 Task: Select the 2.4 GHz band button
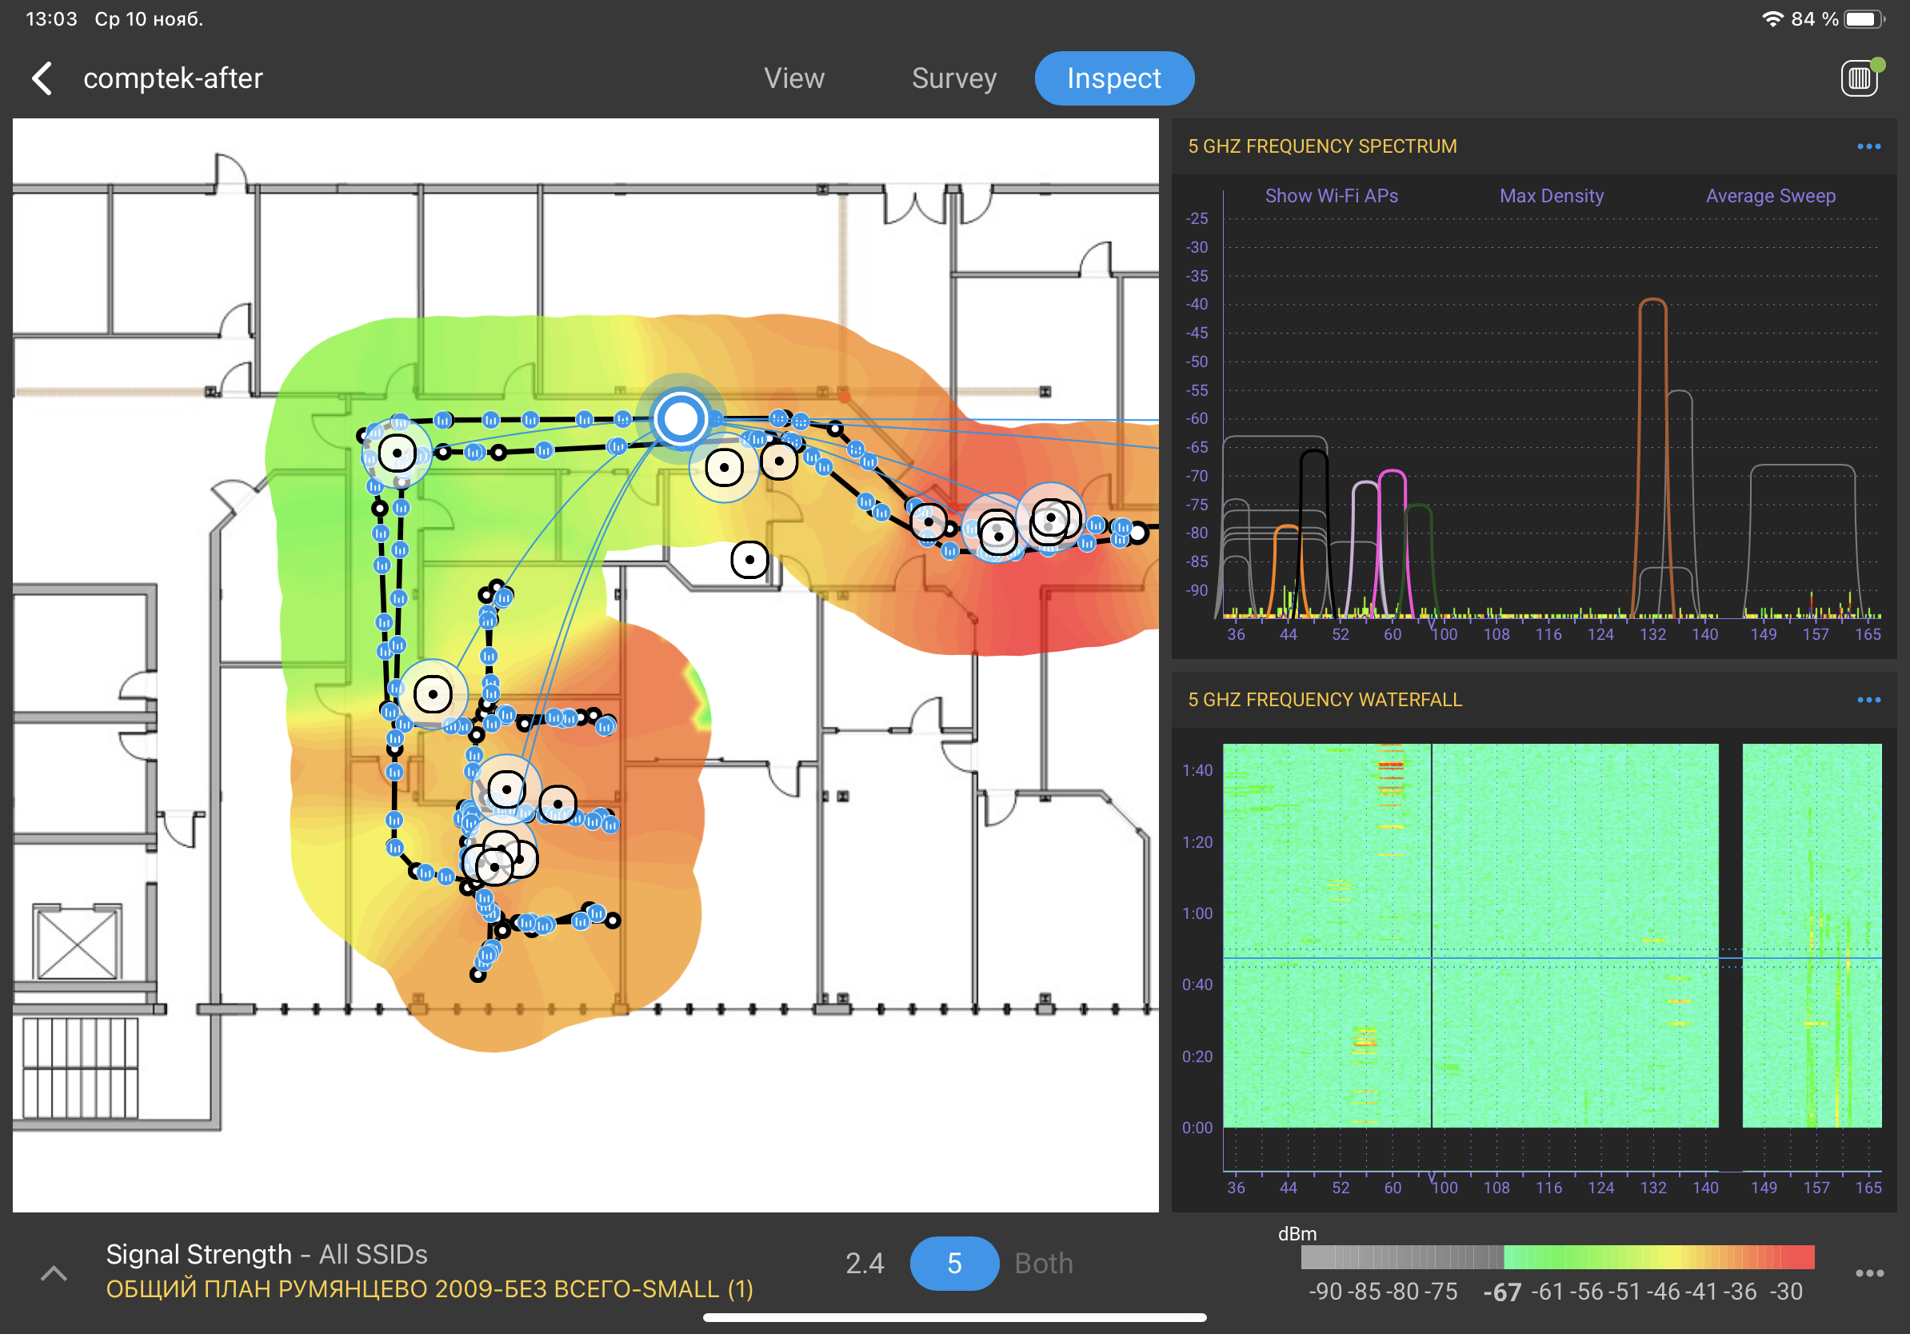click(865, 1264)
